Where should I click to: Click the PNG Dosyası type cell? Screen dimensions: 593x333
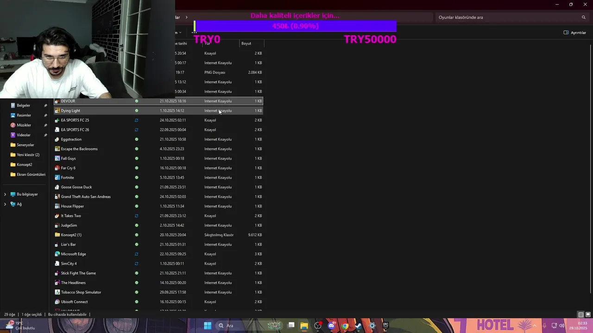click(215, 73)
